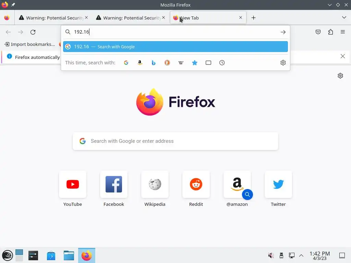This screenshot has width=351, height=263.
Task: Open the title bar Firefox window menu
Action: [x=5, y=5]
